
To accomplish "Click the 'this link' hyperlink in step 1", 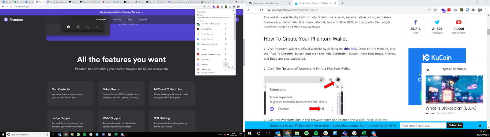I will 350,49.
